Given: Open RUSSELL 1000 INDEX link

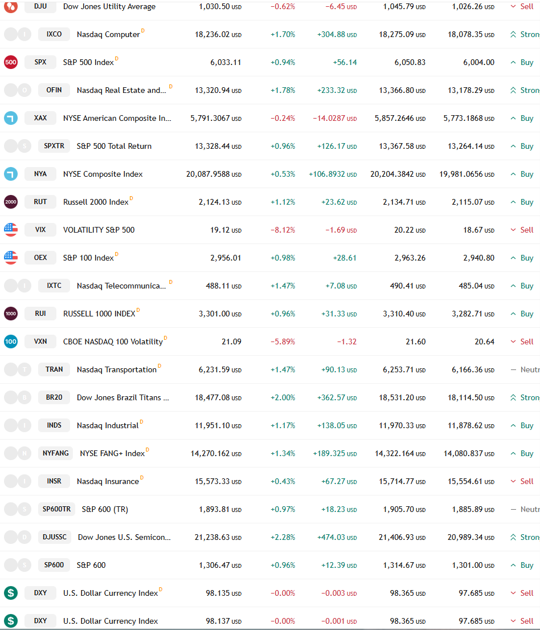Looking at the screenshot, I should (x=99, y=314).
